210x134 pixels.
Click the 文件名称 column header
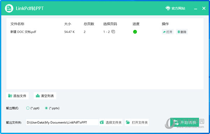(x=17, y=24)
